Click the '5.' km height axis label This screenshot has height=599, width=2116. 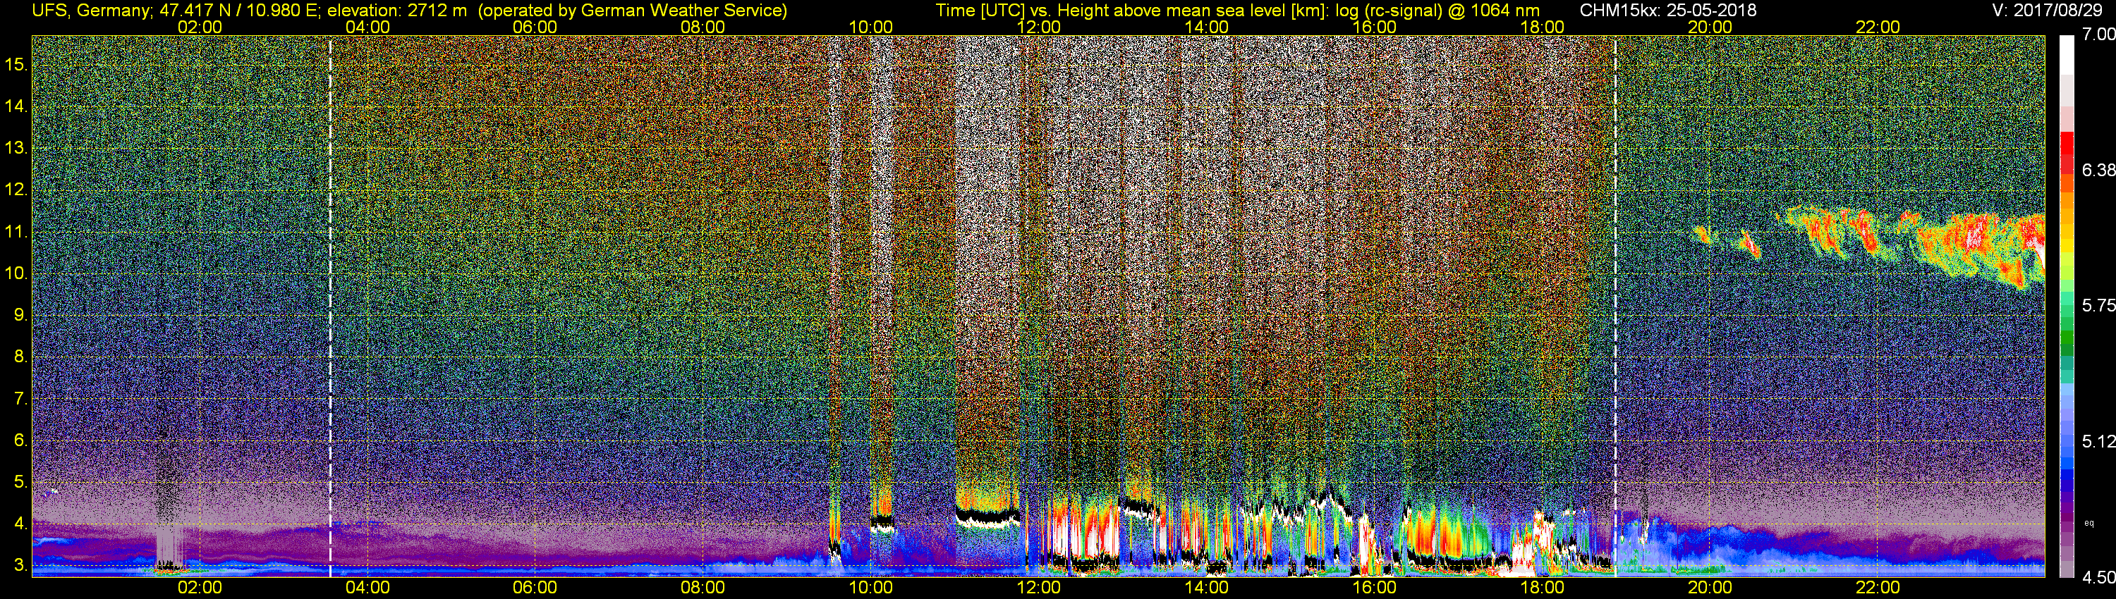pos(21,483)
